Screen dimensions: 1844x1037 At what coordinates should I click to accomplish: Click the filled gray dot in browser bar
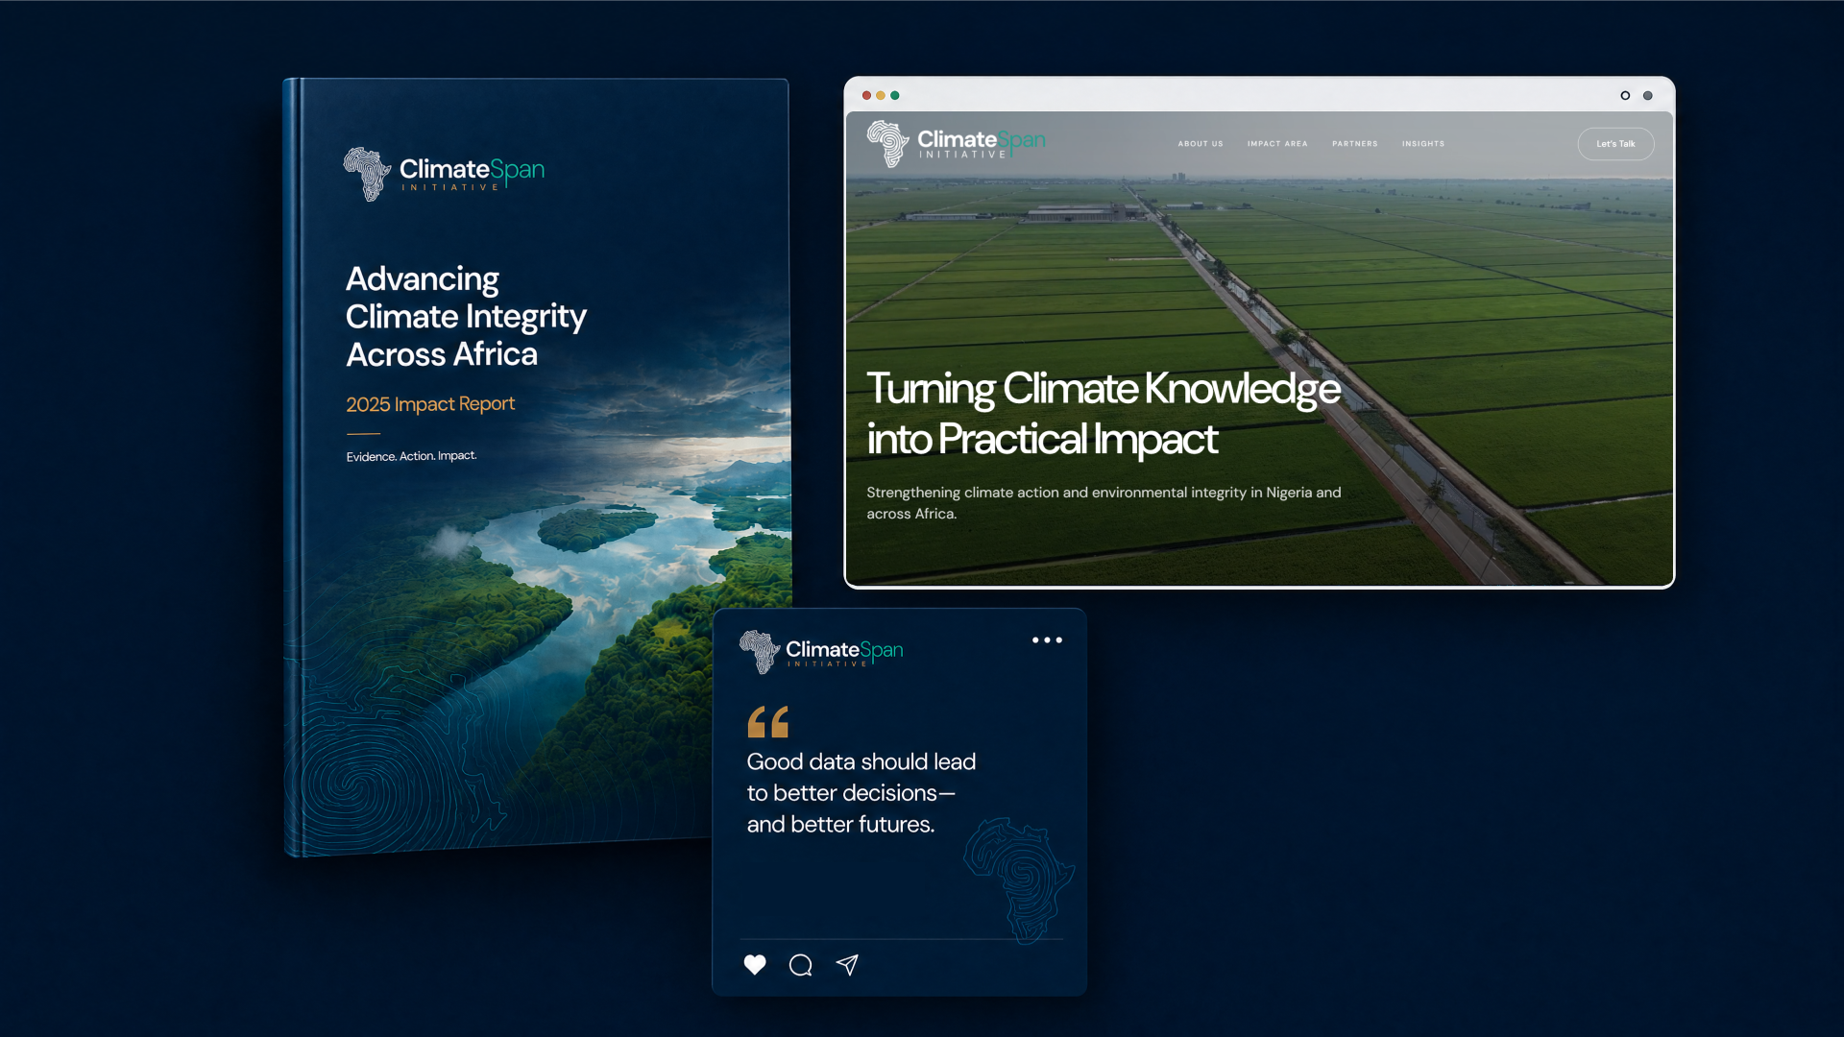point(1648,95)
